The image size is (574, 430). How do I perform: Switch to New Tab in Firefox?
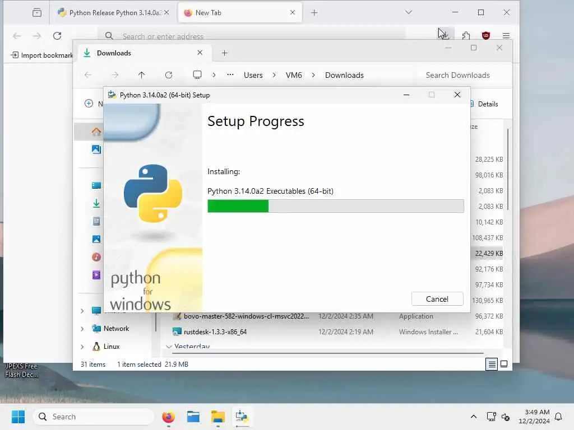tap(240, 12)
